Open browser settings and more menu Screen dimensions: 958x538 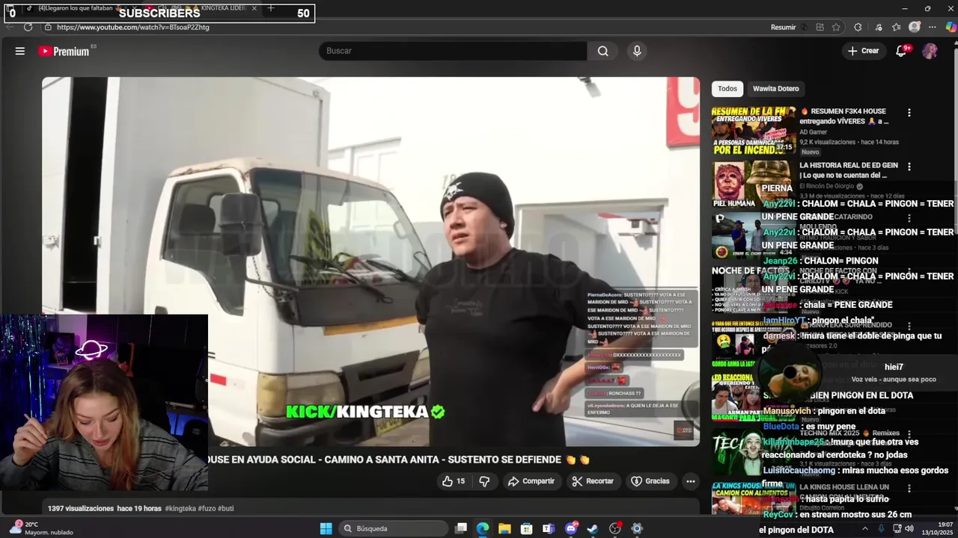(x=933, y=27)
